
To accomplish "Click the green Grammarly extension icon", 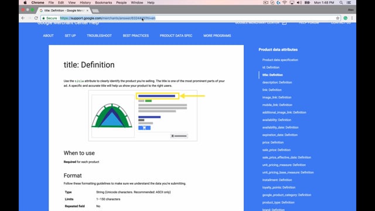I will pyautogui.click(x=345, y=18).
